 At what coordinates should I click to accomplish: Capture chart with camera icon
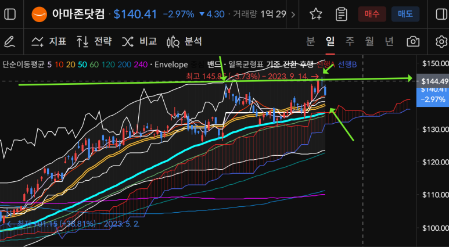413,42
